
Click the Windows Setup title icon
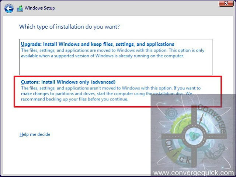coord(20,8)
